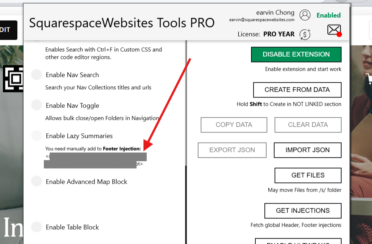Image resolution: width=372 pixels, height=244 pixels.
Task: Toggle Enable Nav Toggle option
Action: click(x=37, y=105)
